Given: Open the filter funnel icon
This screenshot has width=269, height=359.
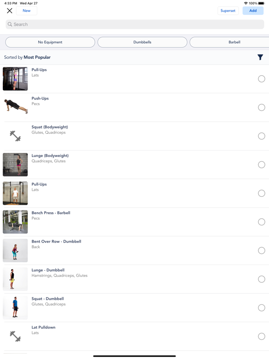Looking at the screenshot, I should (260, 57).
